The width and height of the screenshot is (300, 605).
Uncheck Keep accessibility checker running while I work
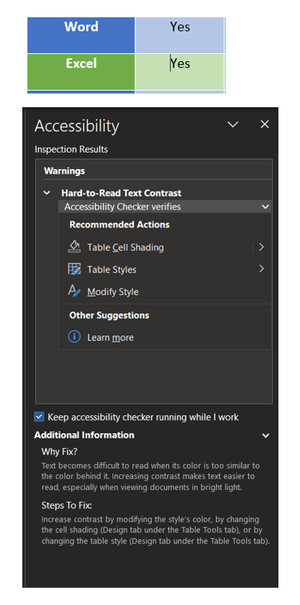(39, 417)
